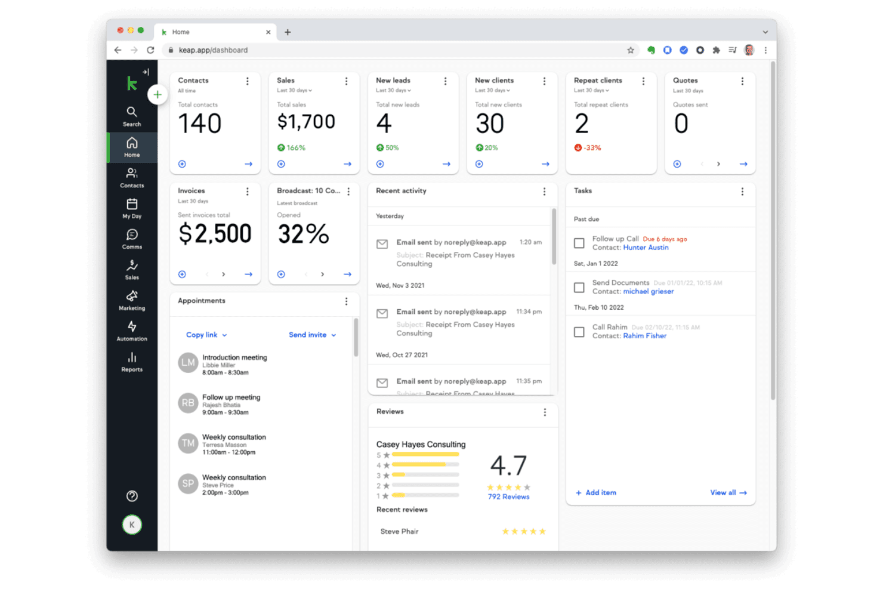Open the K user profile avatar

(x=132, y=525)
